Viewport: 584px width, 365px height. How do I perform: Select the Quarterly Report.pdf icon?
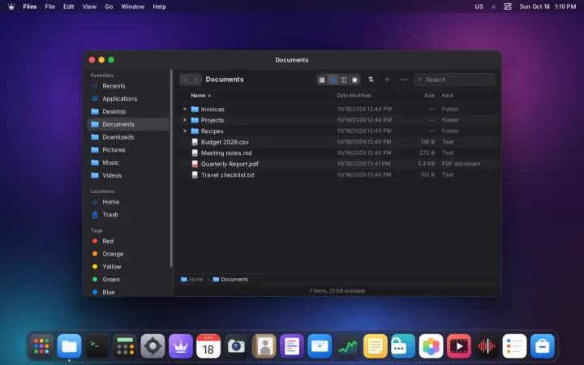(195, 164)
